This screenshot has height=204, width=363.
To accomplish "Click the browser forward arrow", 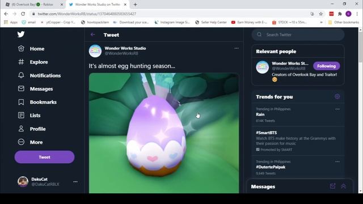I will point(14,14).
